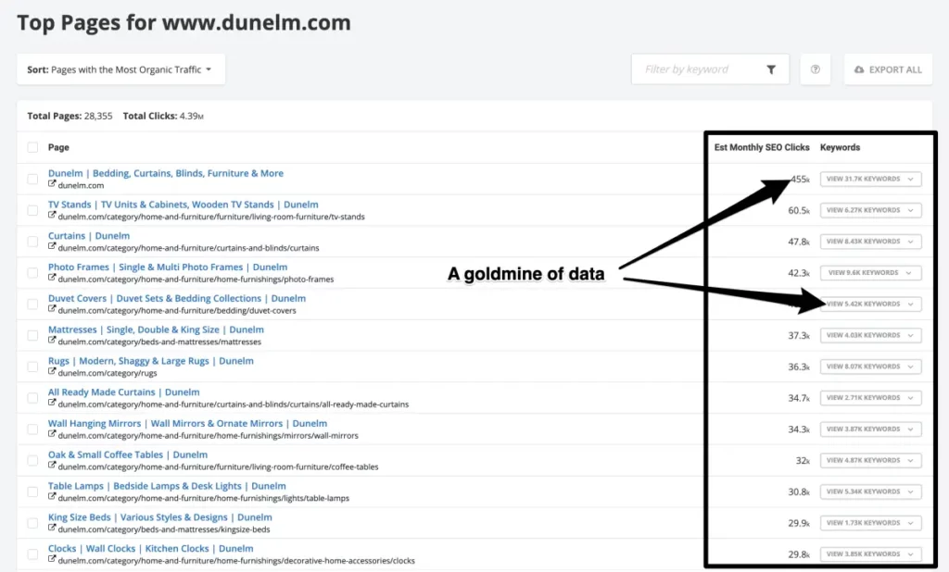Viewport: 949px width, 572px height.
Task: Open View 2.71K Keywords dropdown
Action: [x=870, y=398]
